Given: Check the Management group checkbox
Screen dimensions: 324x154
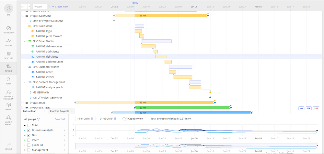Looking at the screenshot, I should tap(29, 150).
